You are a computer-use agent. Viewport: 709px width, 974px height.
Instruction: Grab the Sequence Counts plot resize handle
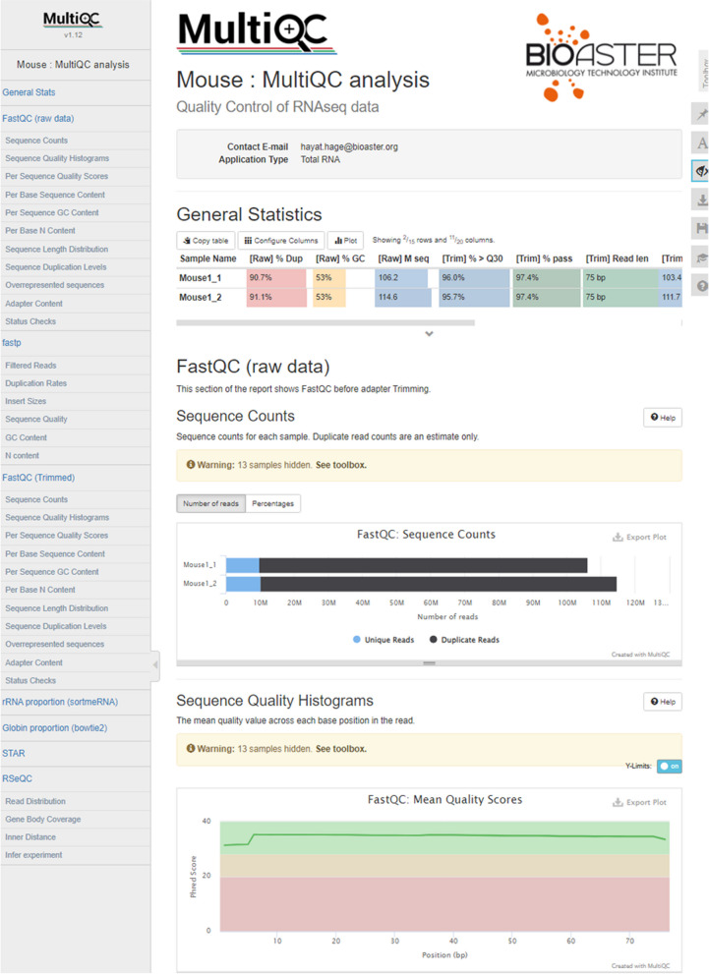pos(429,663)
